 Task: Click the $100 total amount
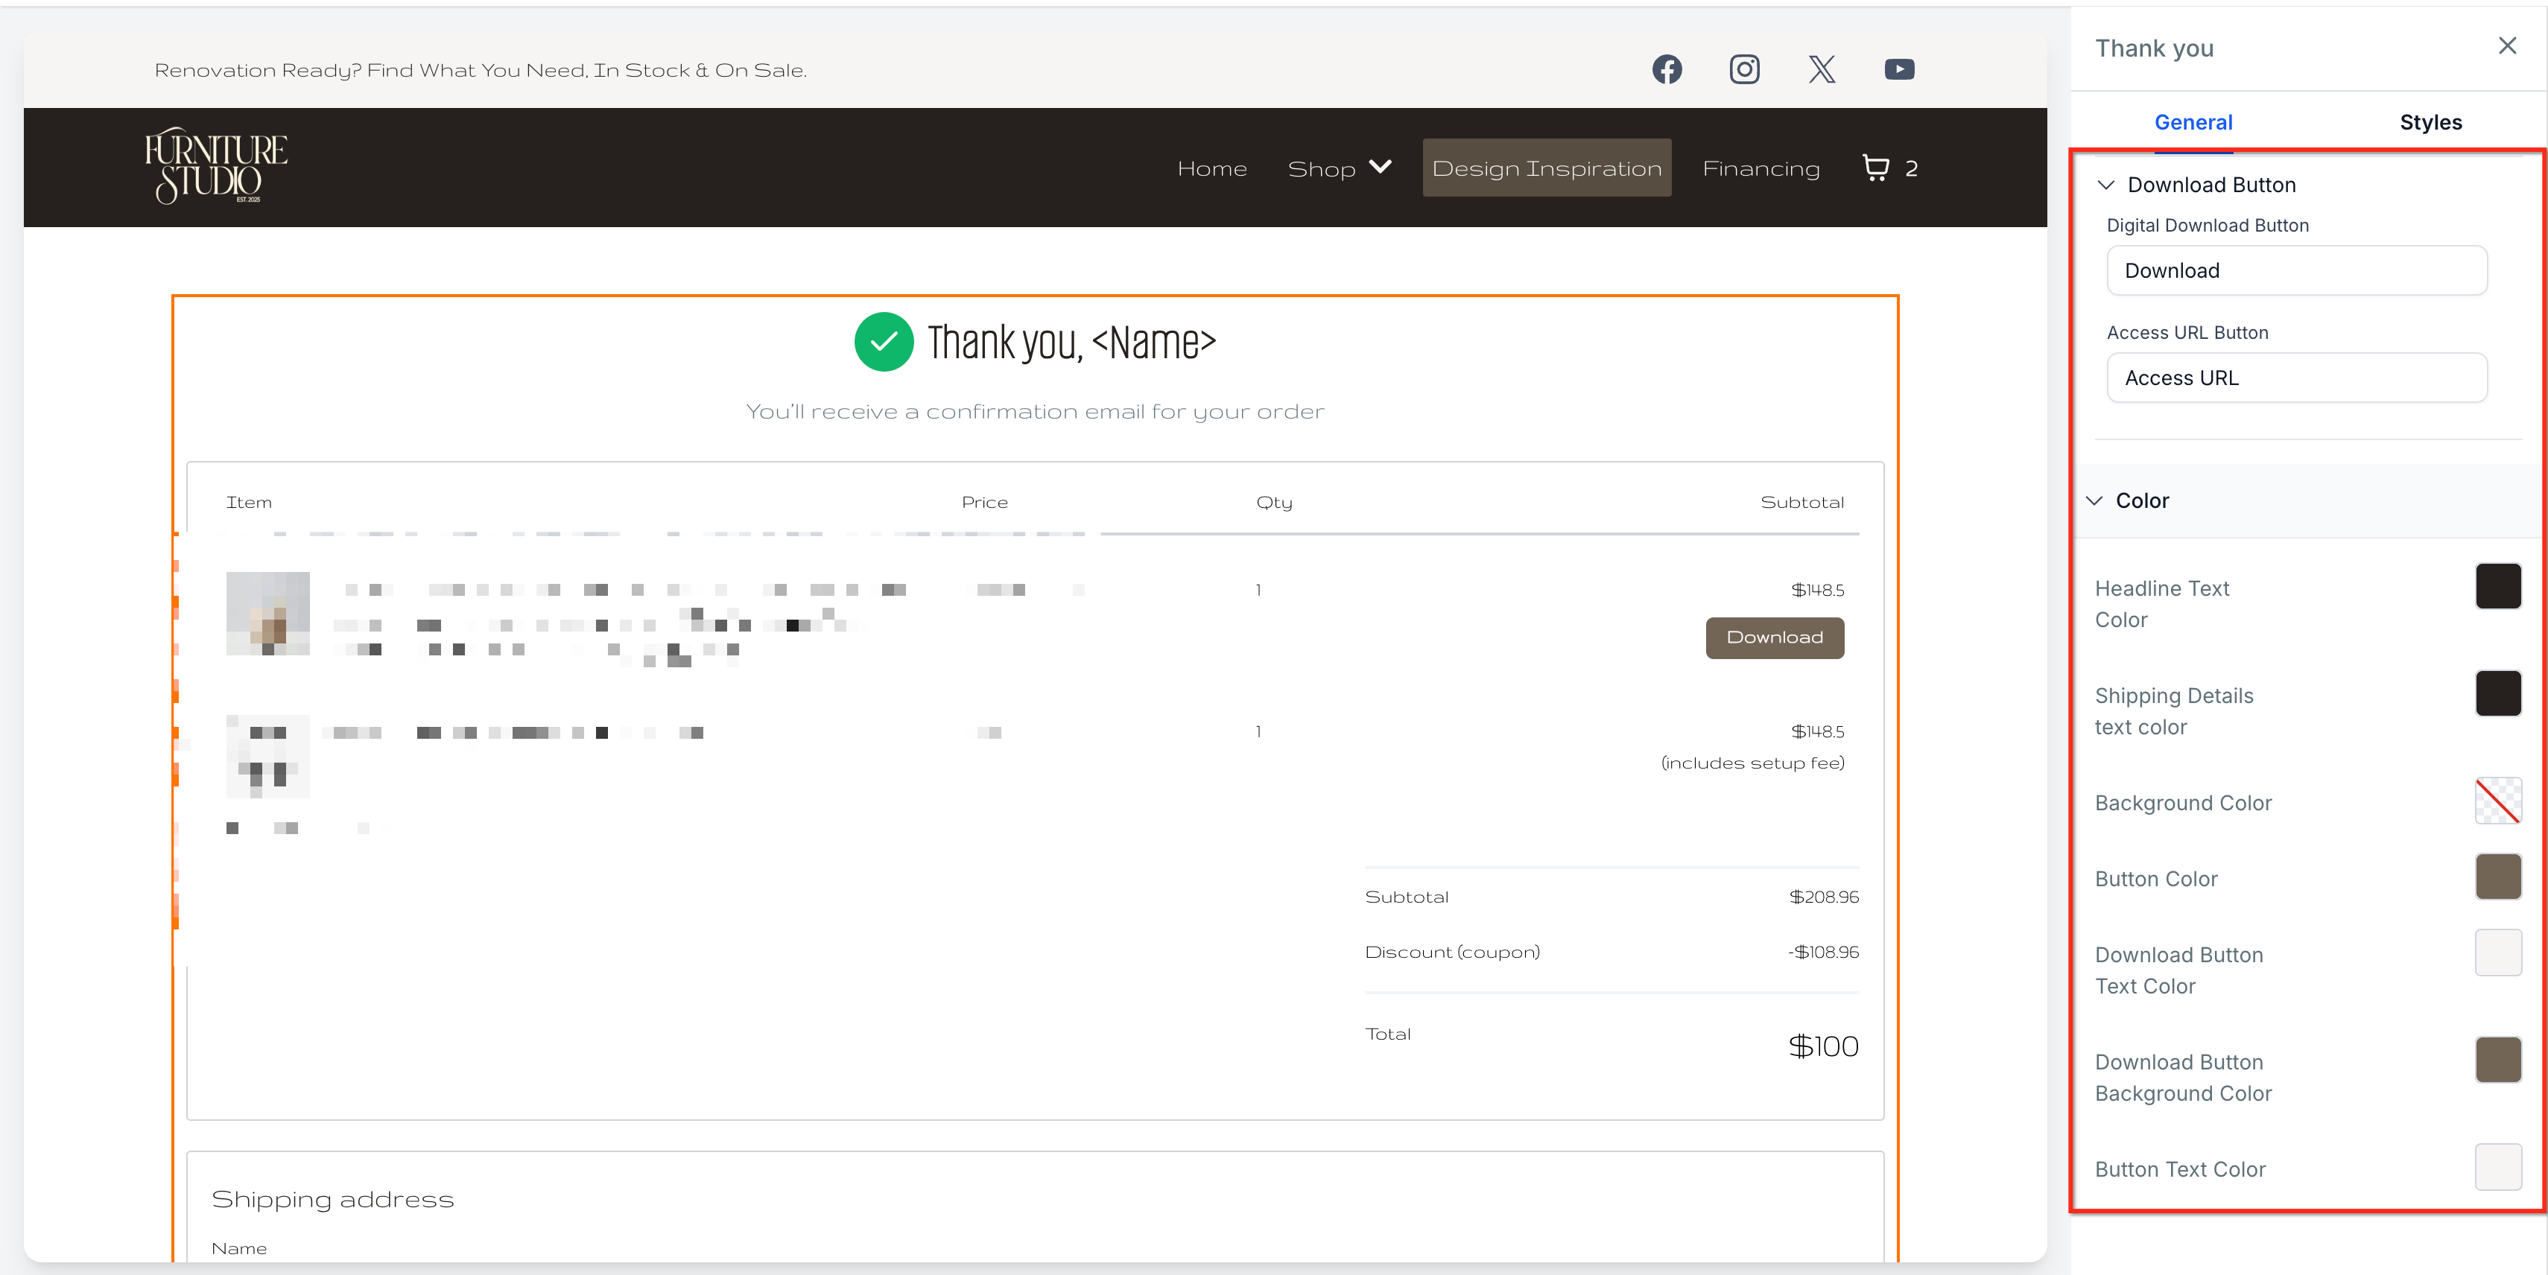coord(1823,1046)
